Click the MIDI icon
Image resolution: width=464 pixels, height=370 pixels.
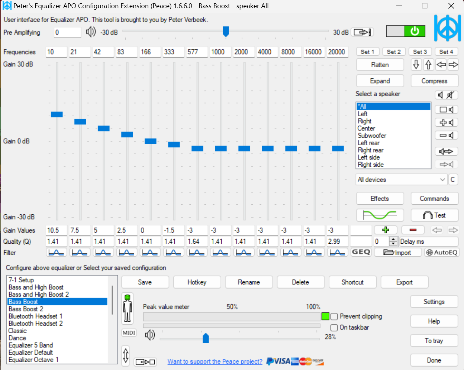coord(129,333)
